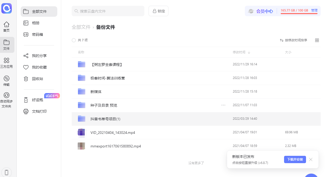Open 我的收藏 favorites
This screenshot has width=328, height=177.
[x=39, y=67]
